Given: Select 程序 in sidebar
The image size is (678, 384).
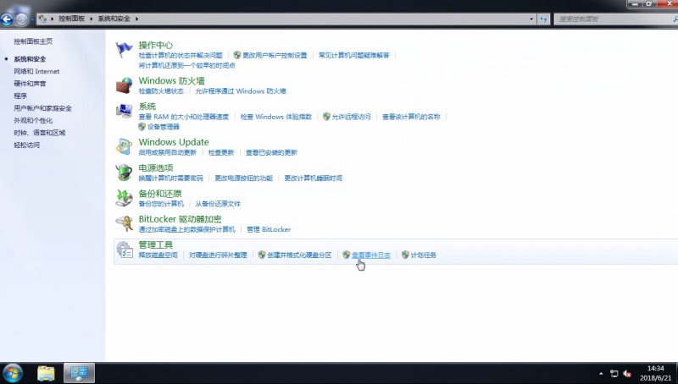Looking at the screenshot, I should point(20,96).
